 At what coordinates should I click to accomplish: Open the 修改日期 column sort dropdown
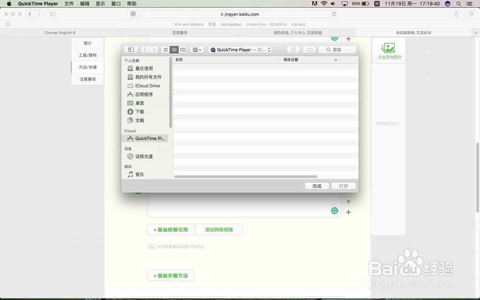(x=335, y=60)
